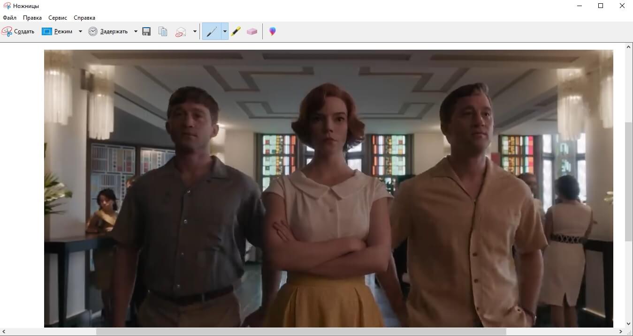Viewport: 633px width, 336px height.
Task: Save the snip with the floppy disk icon
Action: coord(146,31)
